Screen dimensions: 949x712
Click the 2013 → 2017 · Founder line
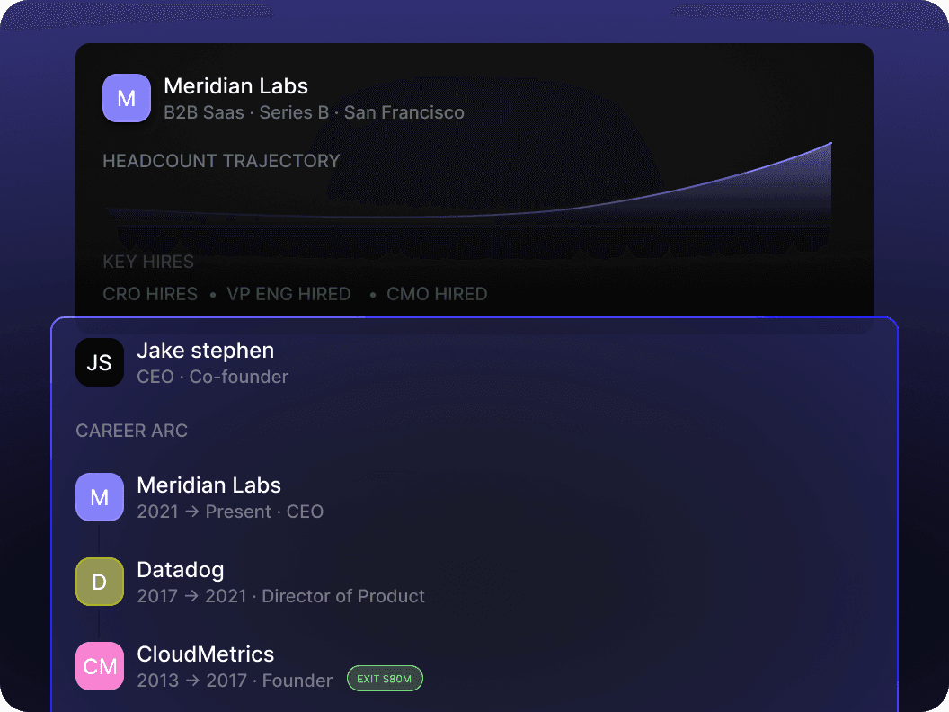point(235,681)
